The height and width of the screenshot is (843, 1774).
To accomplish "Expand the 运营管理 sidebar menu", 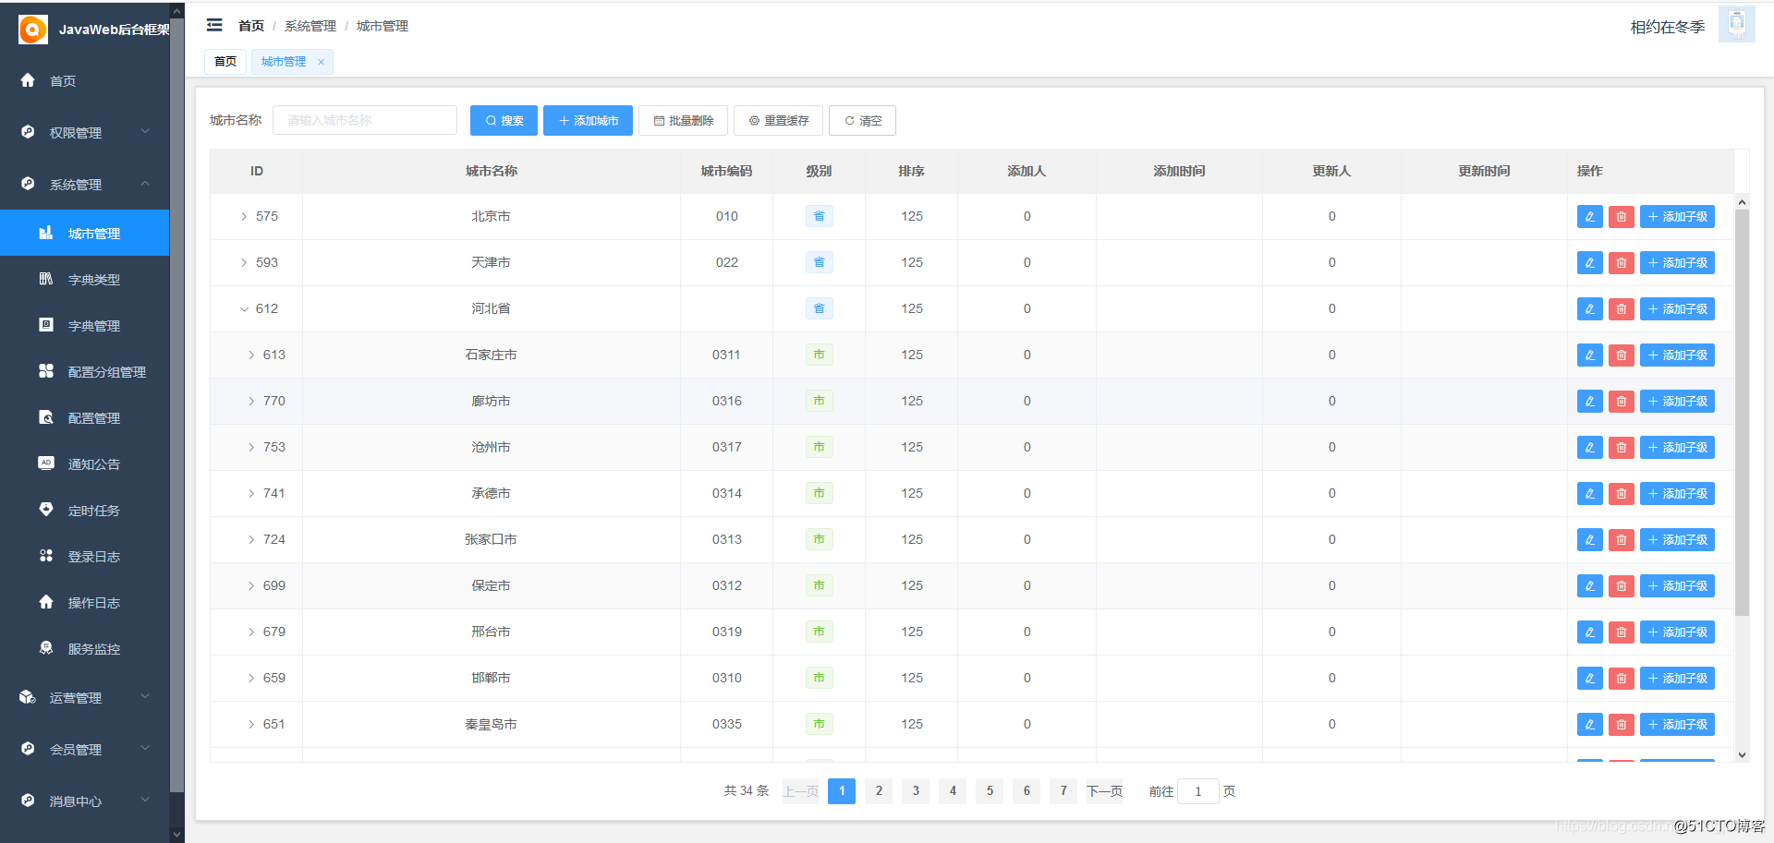I will click(x=85, y=697).
